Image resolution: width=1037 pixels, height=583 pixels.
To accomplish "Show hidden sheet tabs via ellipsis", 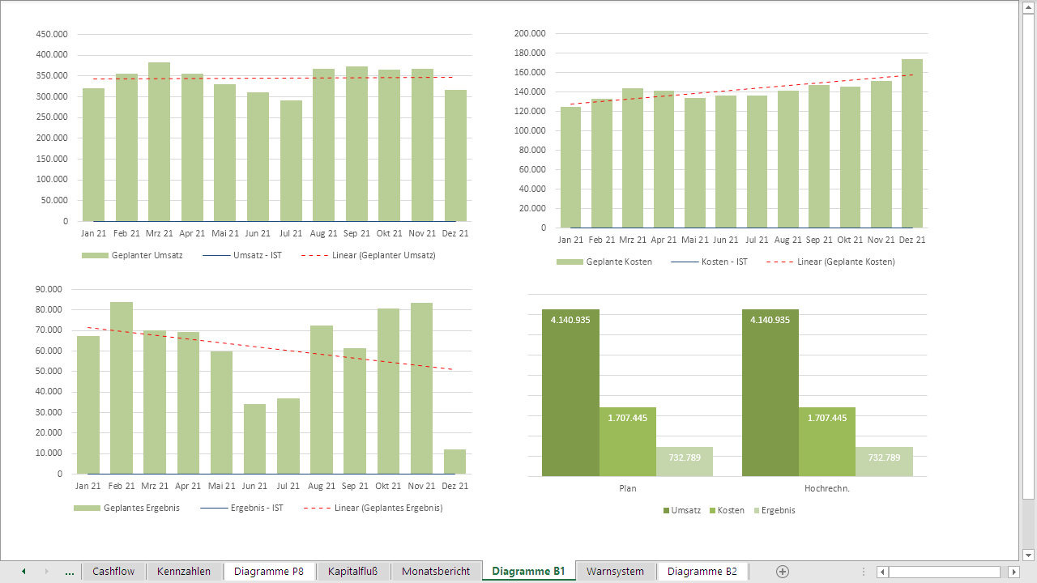I will pyautogui.click(x=70, y=572).
